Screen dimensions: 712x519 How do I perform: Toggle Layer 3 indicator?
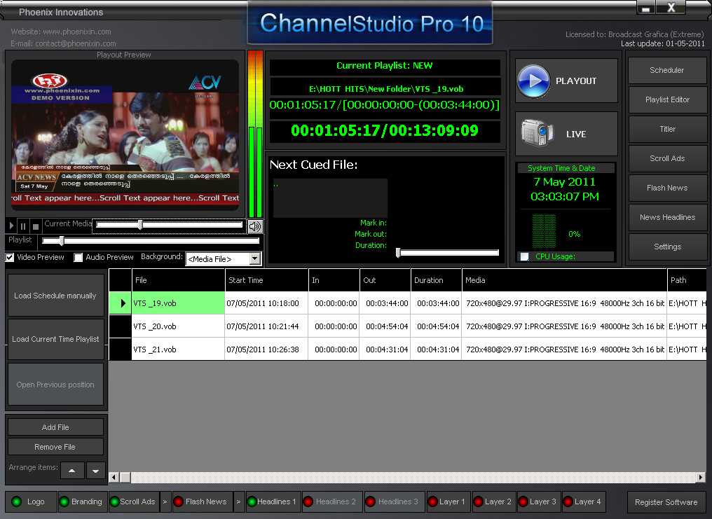click(523, 501)
